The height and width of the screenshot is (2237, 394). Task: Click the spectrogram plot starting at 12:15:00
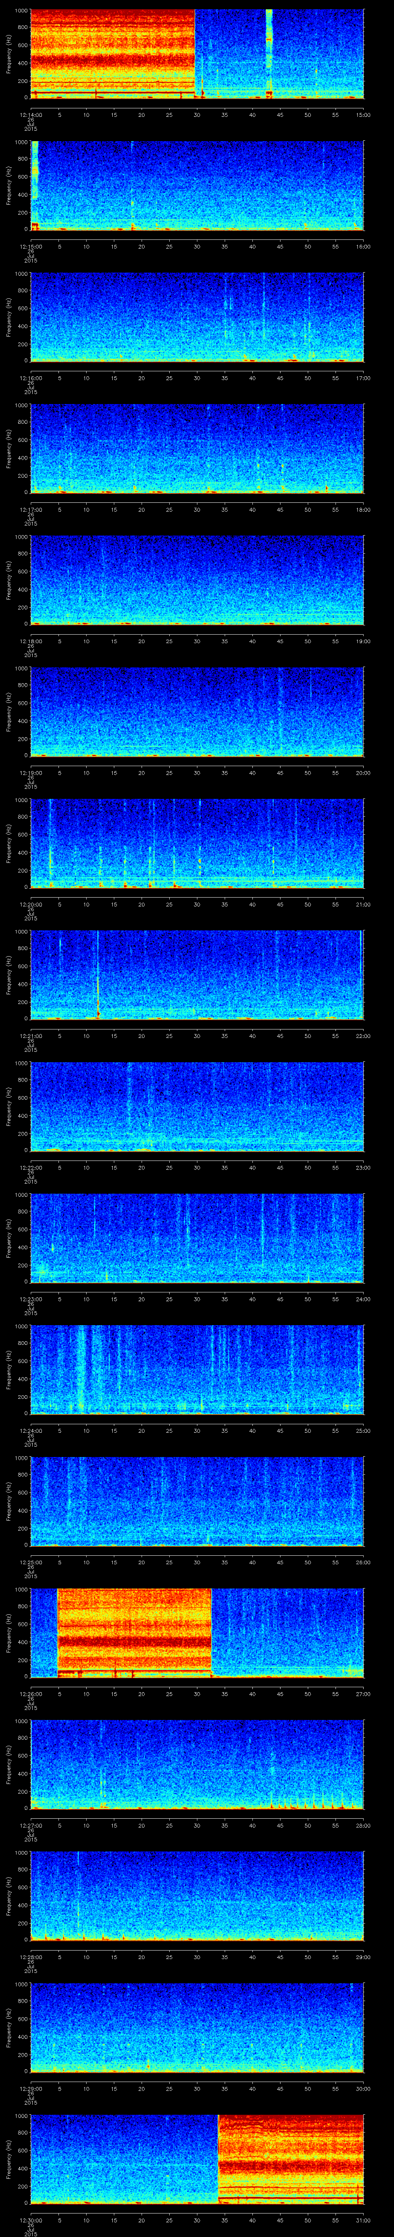[197, 186]
